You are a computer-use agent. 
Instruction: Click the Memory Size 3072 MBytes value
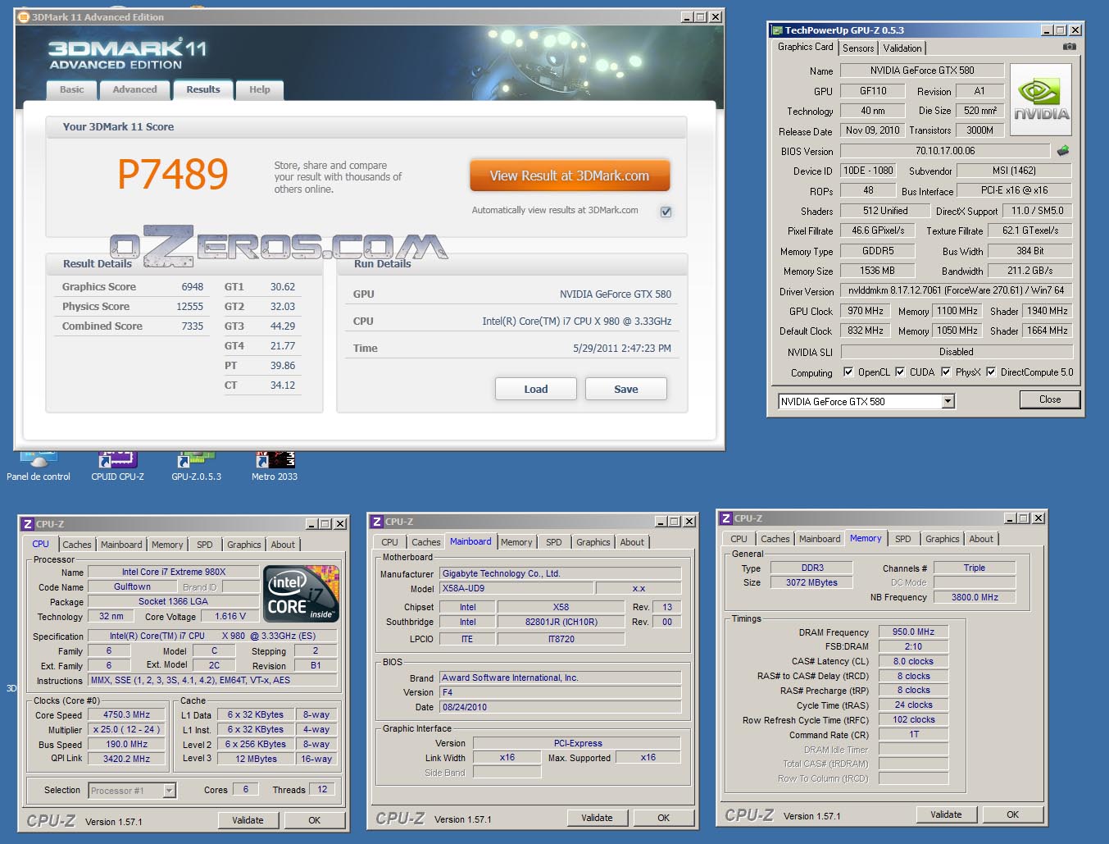tap(811, 582)
